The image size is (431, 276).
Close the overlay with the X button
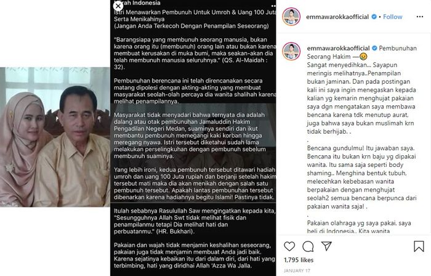(118, 6)
